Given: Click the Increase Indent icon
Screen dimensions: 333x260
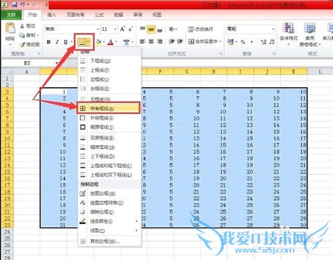Looking at the screenshot, I should pyautogui.click(x=180, y=41).
